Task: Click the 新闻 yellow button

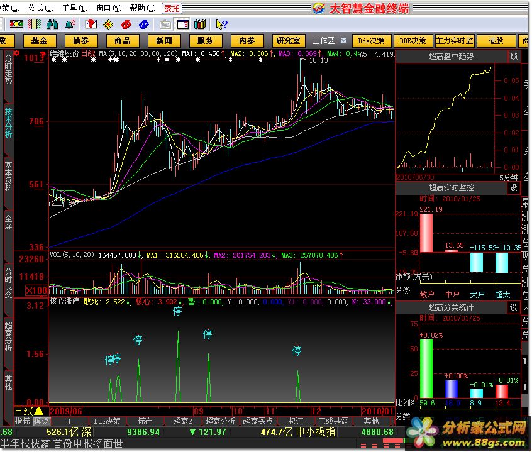Action: (164, 41)
